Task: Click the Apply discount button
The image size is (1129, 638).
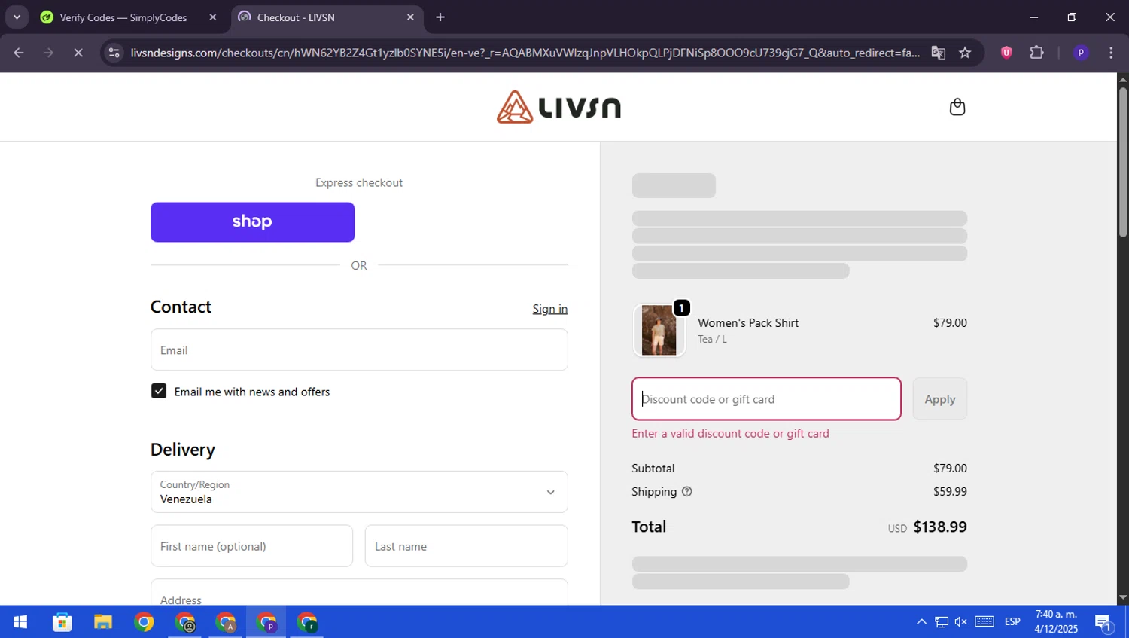Action: (939, 399)
